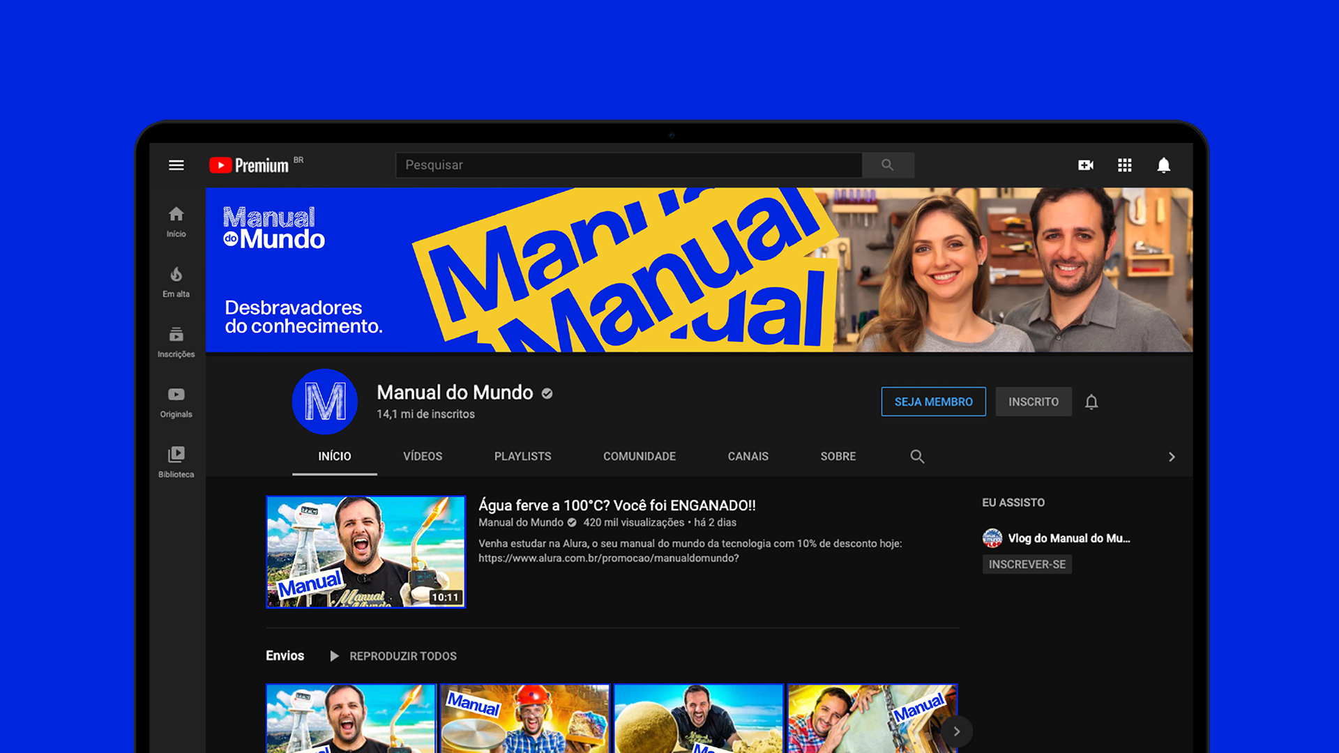Image resolution: width=1339 pixels, height=753 pixels.
Task: Open Inscrições subscriptions section
Action: coord(176,342)
